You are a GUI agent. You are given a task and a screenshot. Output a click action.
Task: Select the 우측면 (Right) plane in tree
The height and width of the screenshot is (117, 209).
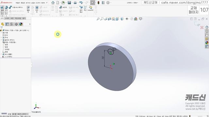(x=6, y=49)
